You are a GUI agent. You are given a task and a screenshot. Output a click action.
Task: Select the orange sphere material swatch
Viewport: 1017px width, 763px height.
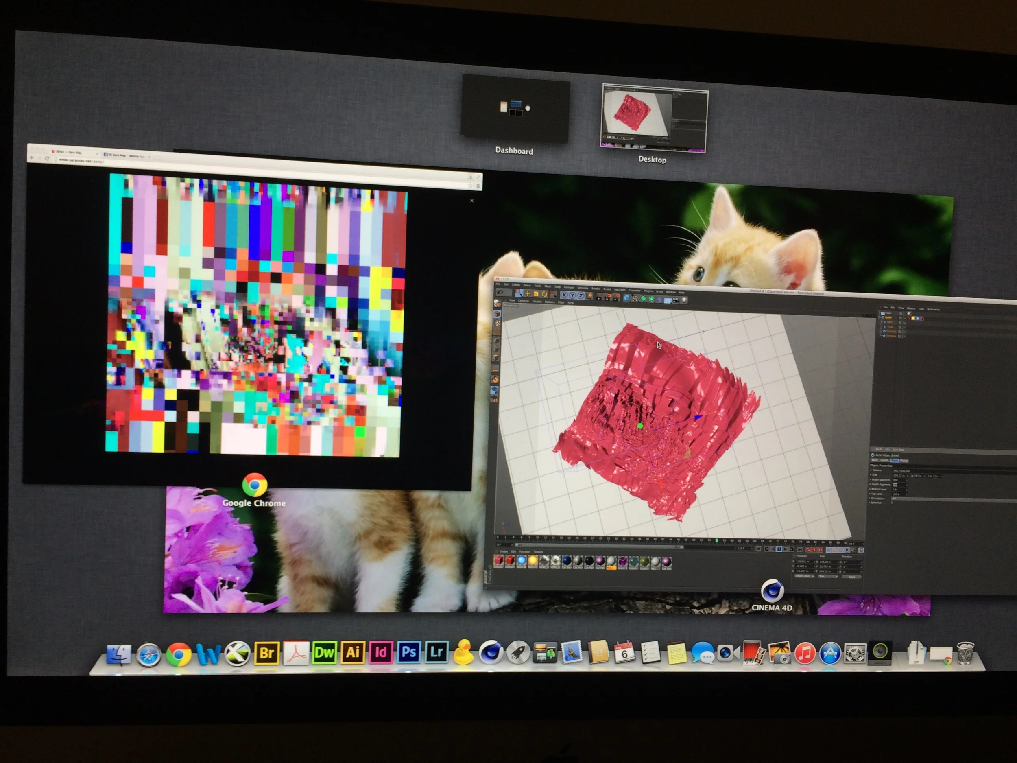click(x=533, y=561)
